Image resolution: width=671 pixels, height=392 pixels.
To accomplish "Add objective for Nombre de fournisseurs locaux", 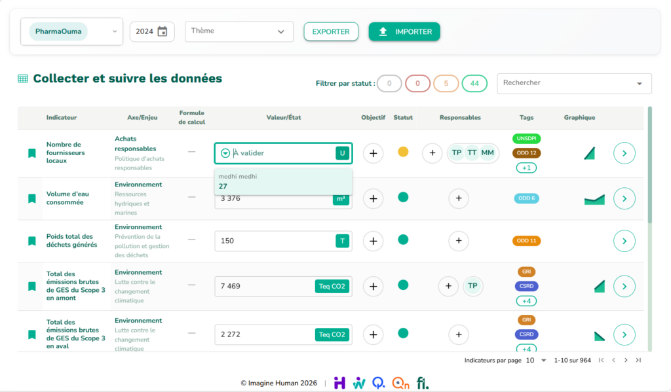I will (373, 153).
